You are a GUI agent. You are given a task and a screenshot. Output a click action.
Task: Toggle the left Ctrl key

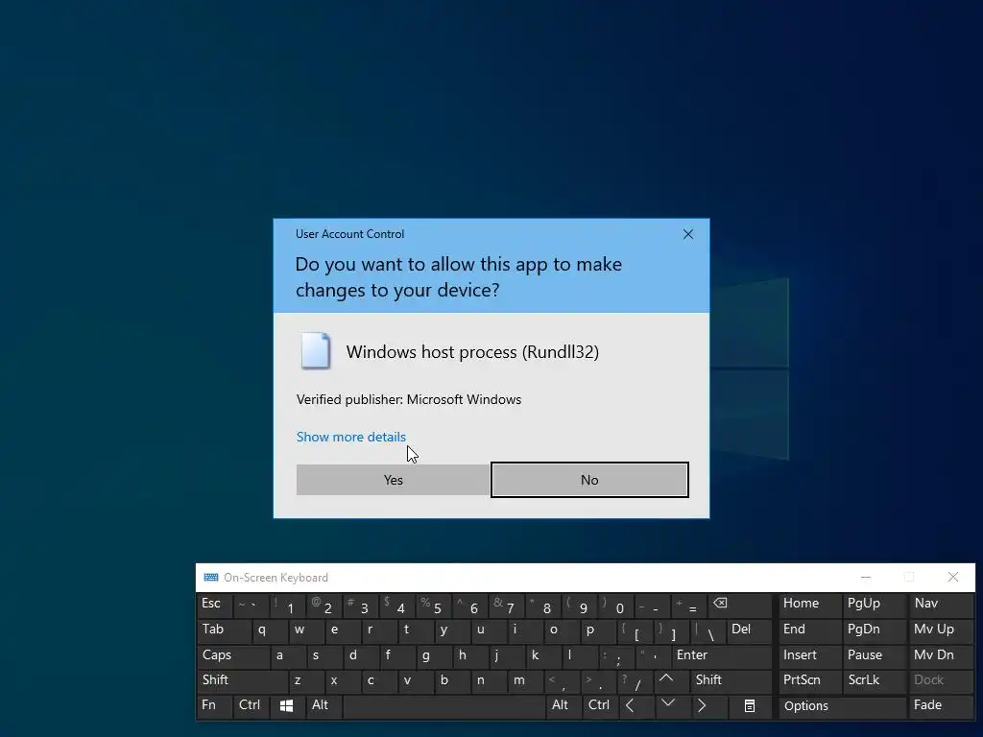coord(252,706)
